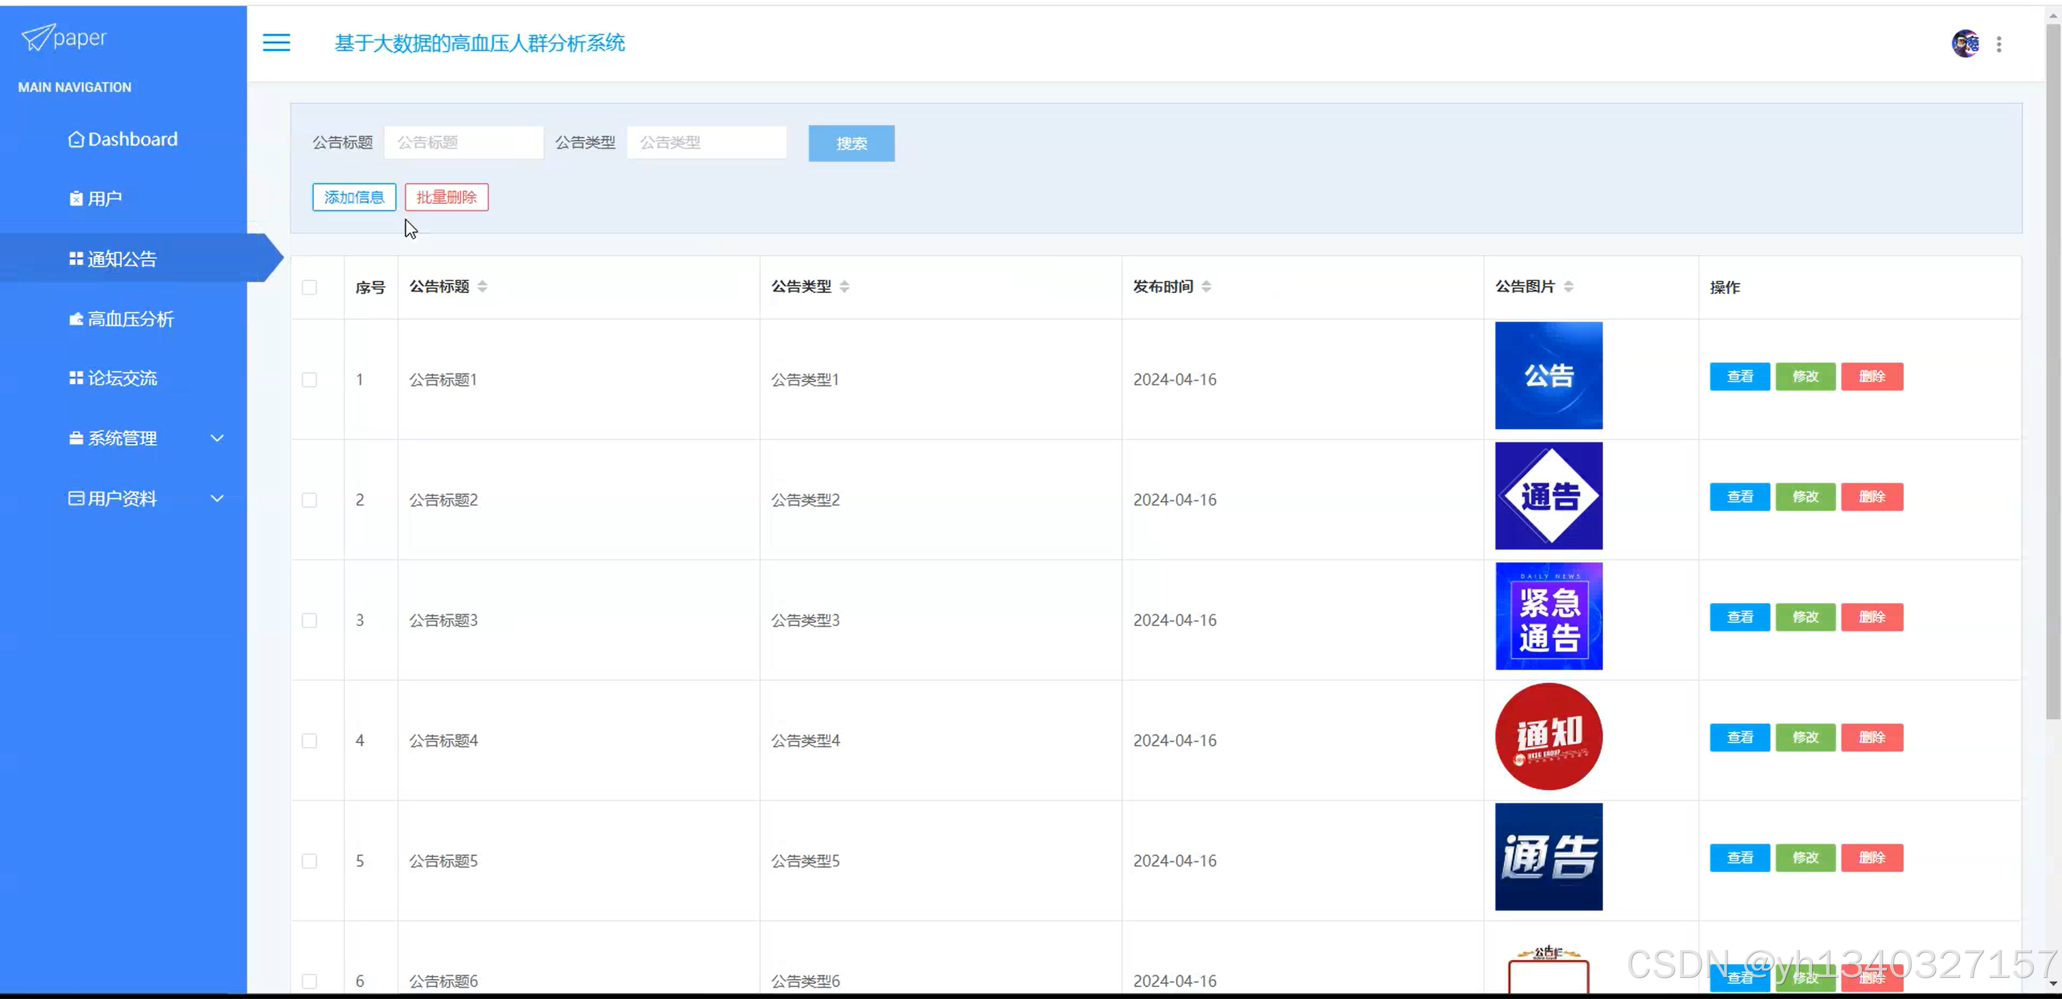Click the three-dot more options icon
Screen dimensions: 2062x999
click(1999, 44)
